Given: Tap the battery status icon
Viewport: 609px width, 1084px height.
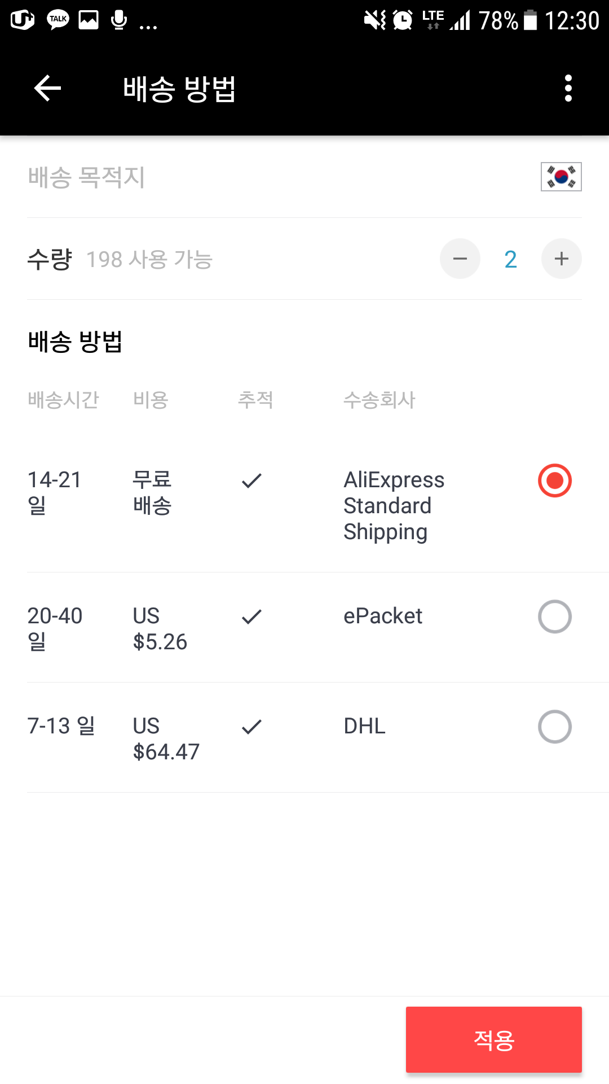Looking at the screenshot, I should (530, 20).
